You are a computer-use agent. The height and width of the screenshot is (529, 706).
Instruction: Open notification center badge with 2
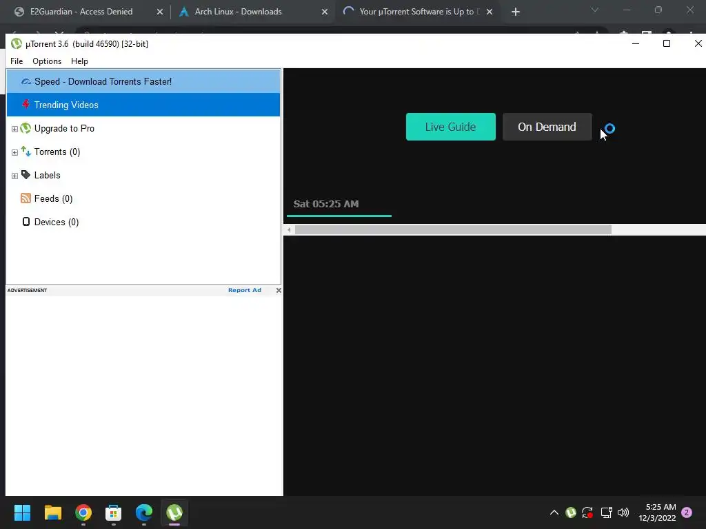coord(687,512)
